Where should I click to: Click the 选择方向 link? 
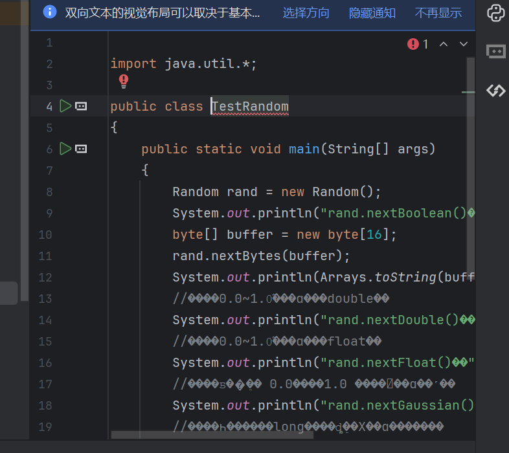point(306,13)
